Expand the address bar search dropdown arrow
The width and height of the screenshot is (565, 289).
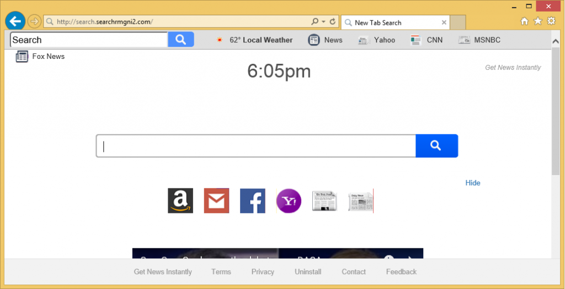click(x=323, y=22)
